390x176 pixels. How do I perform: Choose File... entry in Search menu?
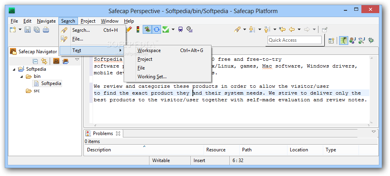point(93,39)
